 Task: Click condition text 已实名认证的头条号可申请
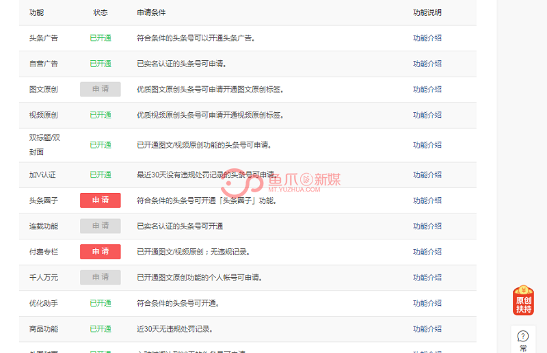pyautogui.click(x=181, y=64)
